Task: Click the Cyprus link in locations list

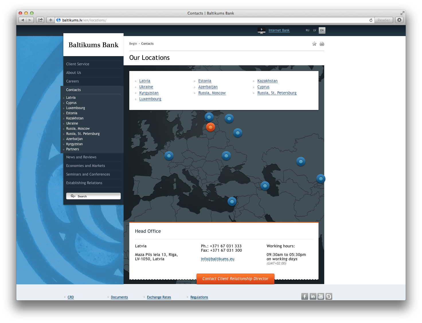Action: [x=263, y=87]
